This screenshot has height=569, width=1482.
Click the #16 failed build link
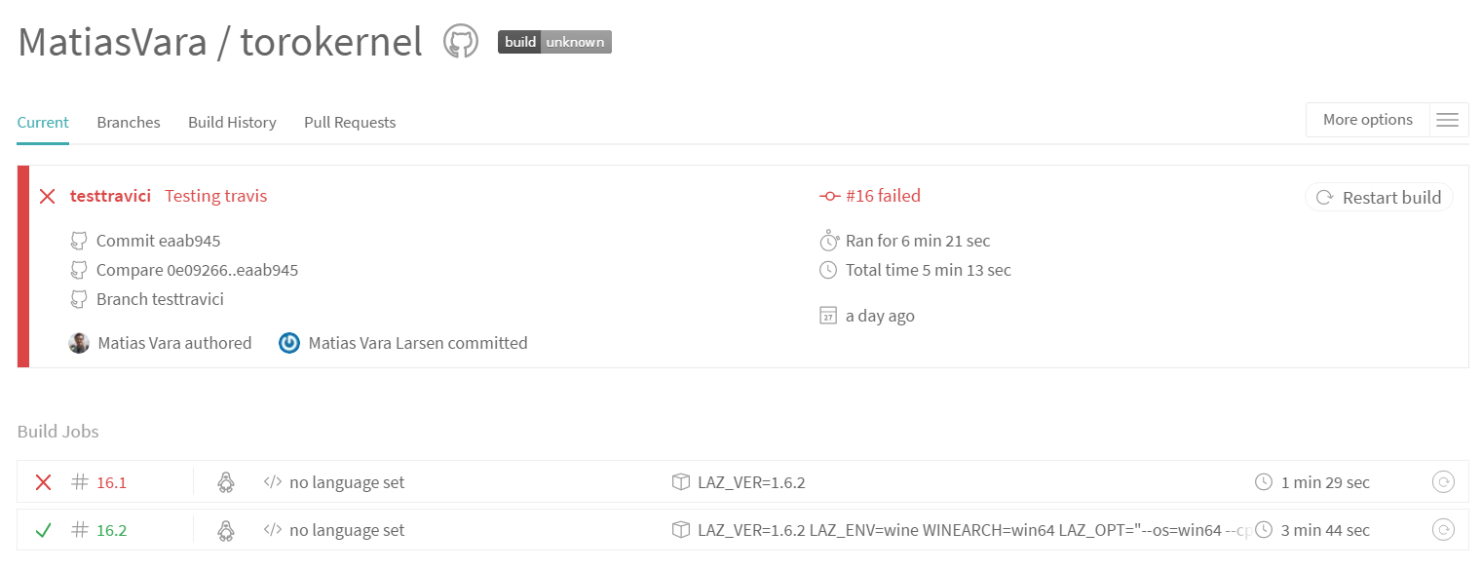pyautogui.click(x=882, y=196)
